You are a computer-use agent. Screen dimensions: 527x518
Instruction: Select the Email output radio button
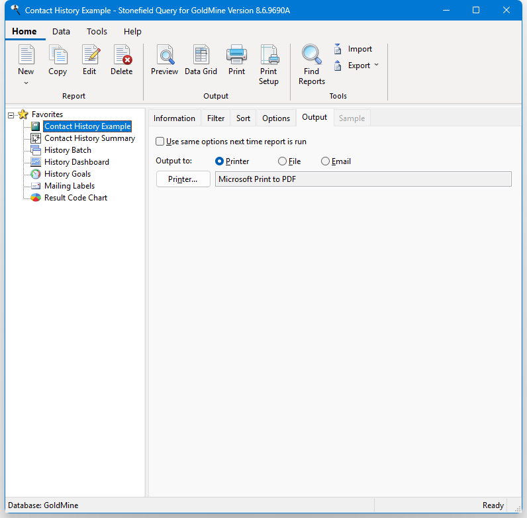click(325, 161)
